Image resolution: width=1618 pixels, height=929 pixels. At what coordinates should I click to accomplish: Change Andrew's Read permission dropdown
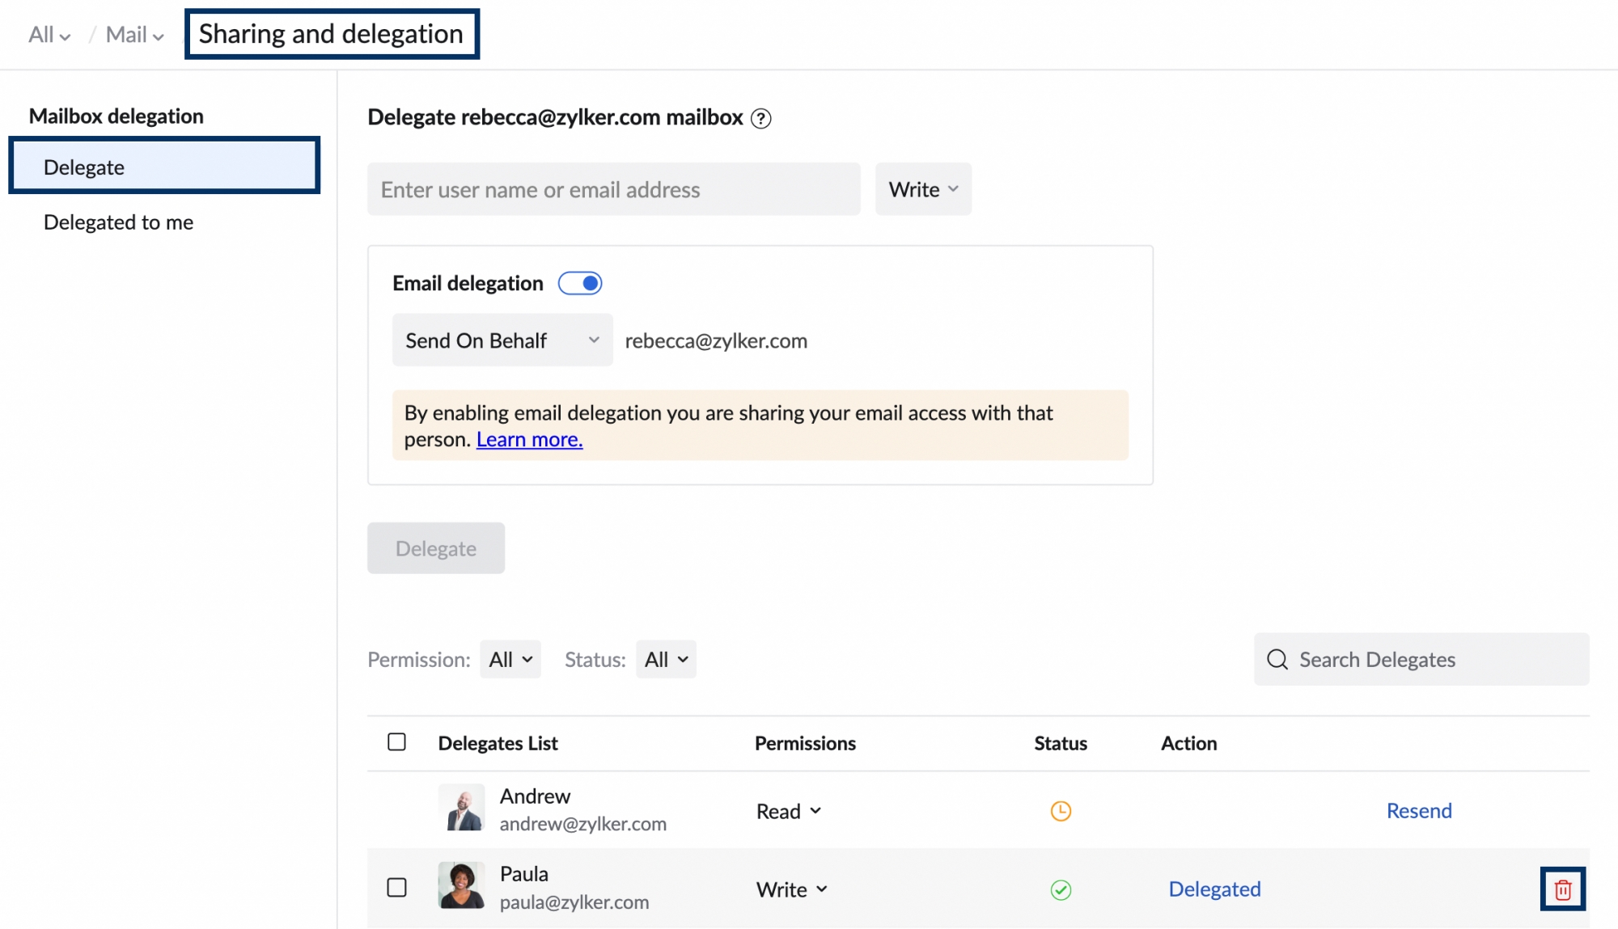coord(789,811)
